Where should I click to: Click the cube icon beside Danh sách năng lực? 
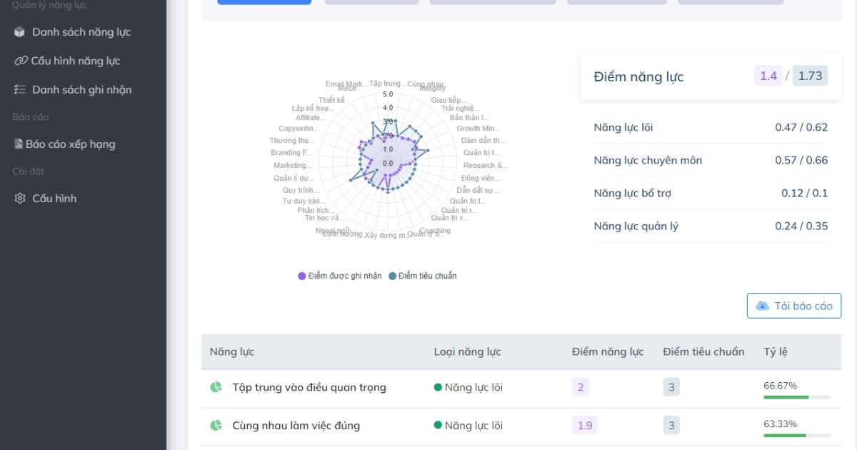click(19, 32)
